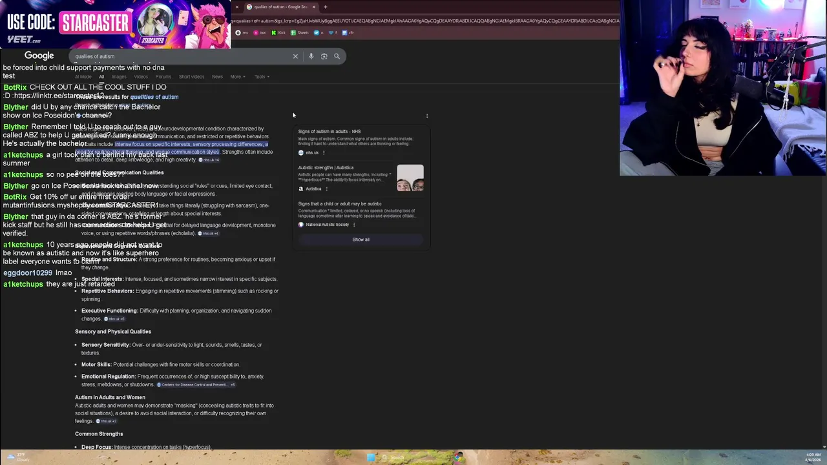
Task: Switch to Videos results tab
Action: (x=141, y=77)
